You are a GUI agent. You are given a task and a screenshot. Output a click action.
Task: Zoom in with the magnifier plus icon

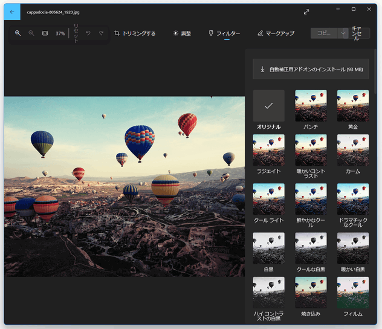[x=18, y=33]
